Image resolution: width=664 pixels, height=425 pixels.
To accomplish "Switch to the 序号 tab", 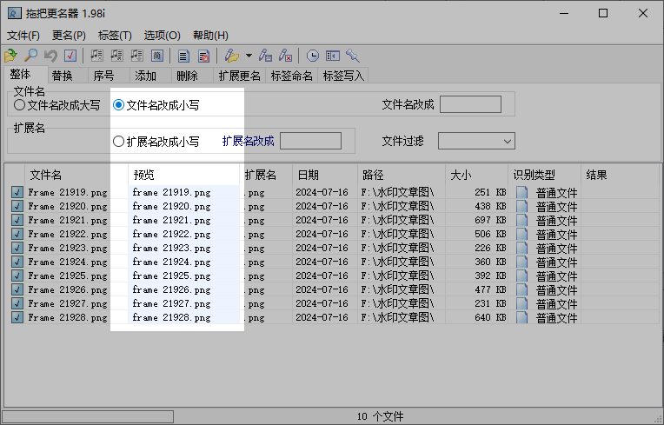I will 109,76.
